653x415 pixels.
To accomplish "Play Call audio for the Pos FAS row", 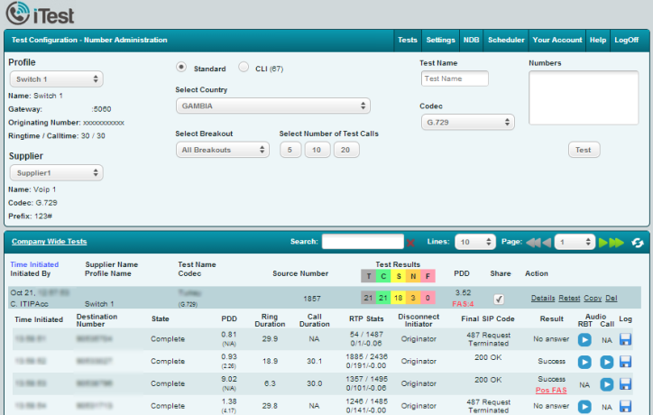I will [x=606, y=385].
